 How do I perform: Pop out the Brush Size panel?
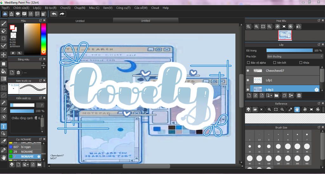pyautogui.click(x=319, y=127)
